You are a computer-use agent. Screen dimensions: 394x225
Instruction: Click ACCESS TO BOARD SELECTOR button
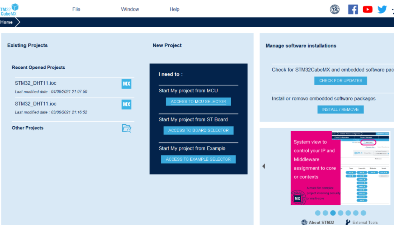[x=198, y=131]
